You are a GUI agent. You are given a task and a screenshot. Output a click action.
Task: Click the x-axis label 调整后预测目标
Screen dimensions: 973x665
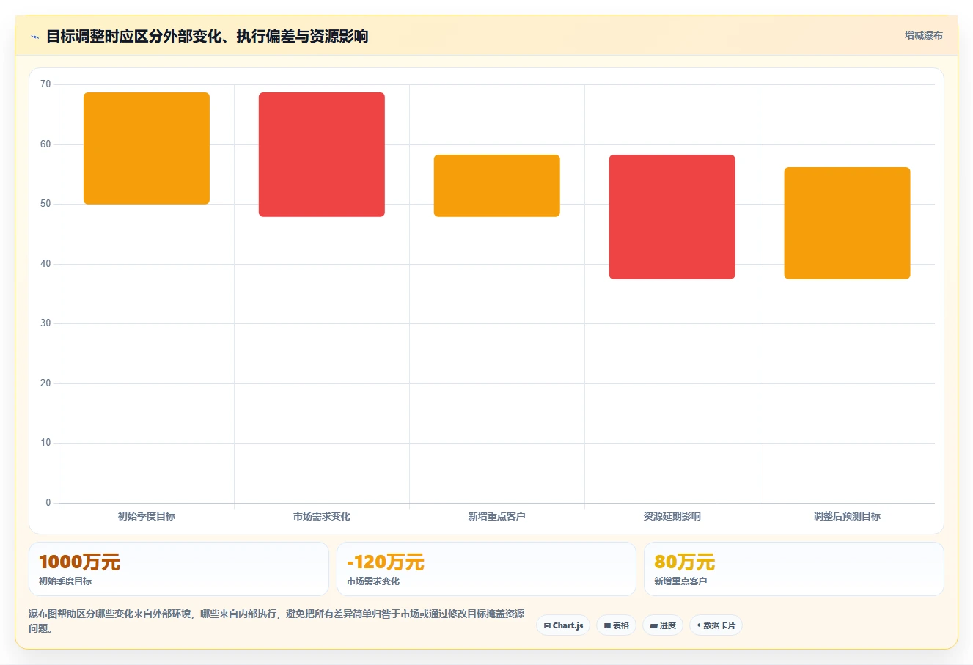tap(847, 516)
